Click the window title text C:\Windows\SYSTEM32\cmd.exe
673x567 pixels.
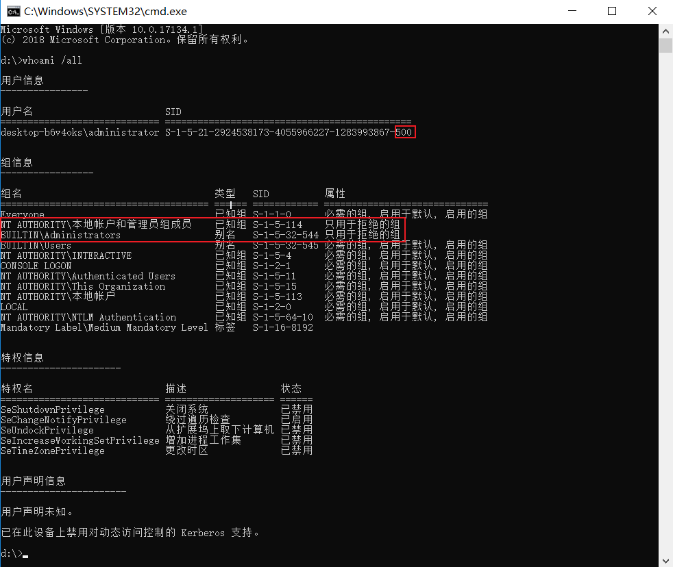pos(105,12)
